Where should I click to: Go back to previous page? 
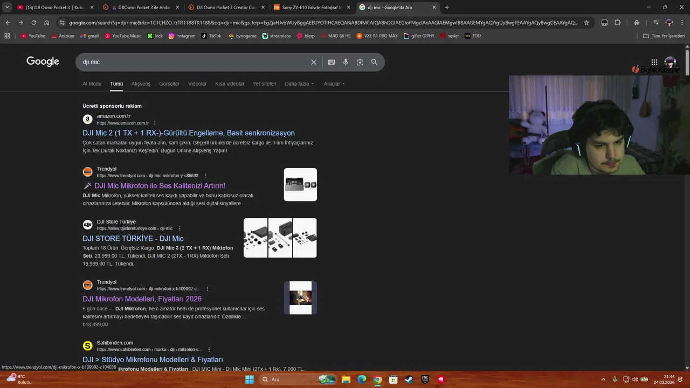point(8,23)
